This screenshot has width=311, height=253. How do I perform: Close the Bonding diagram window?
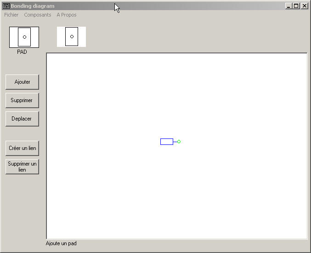(x=304, y=6)
